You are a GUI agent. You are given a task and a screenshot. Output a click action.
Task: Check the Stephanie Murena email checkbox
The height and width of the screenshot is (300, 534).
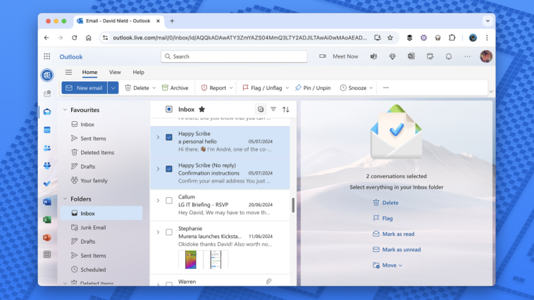(169, 232)
